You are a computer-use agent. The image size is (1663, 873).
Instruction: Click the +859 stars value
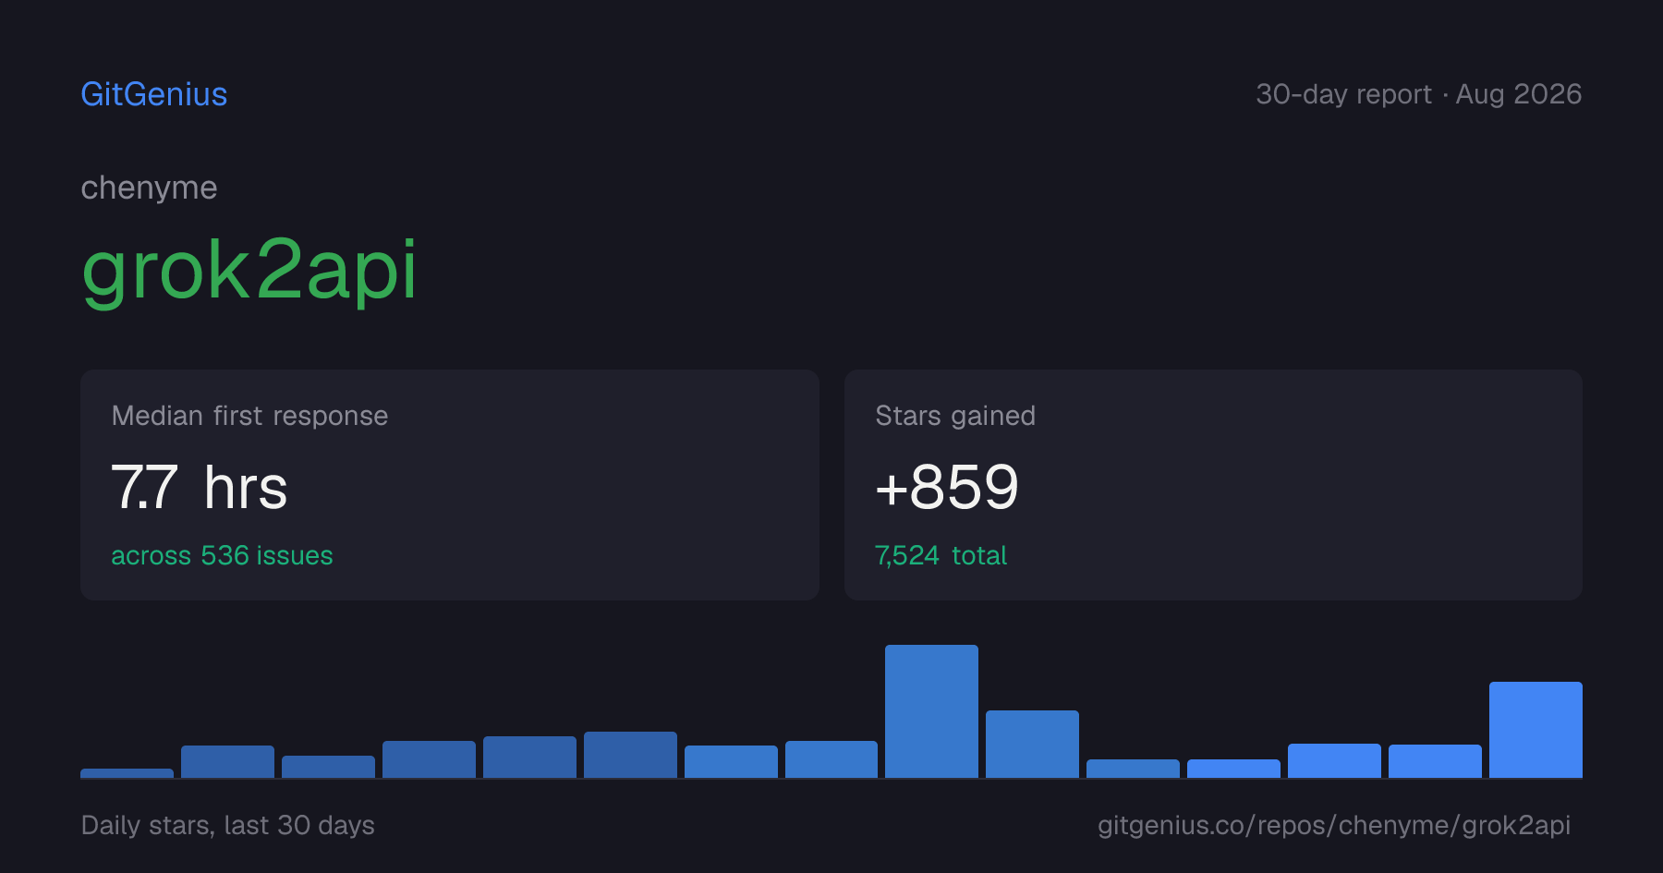coord(947,487)
